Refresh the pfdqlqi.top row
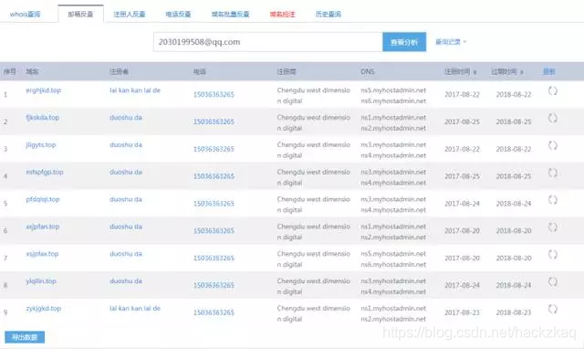The image size is (584, 349). click(553, 199)
